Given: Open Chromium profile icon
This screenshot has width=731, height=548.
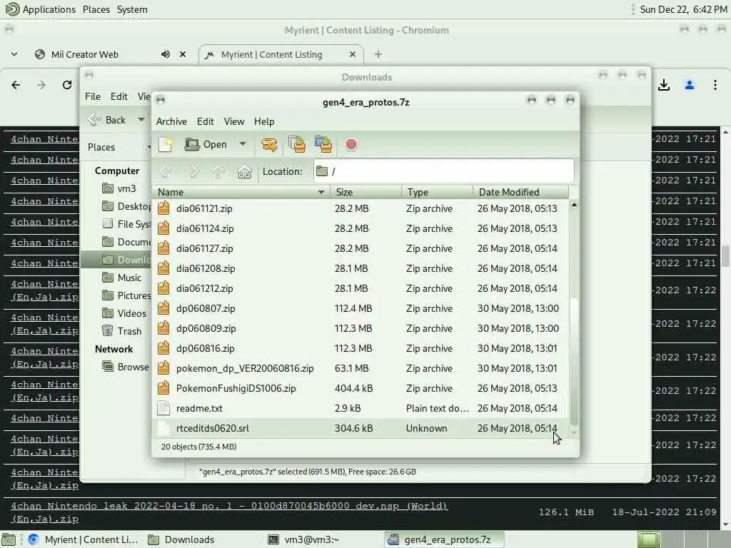Looking at the screenshot, I should point(690,85).
